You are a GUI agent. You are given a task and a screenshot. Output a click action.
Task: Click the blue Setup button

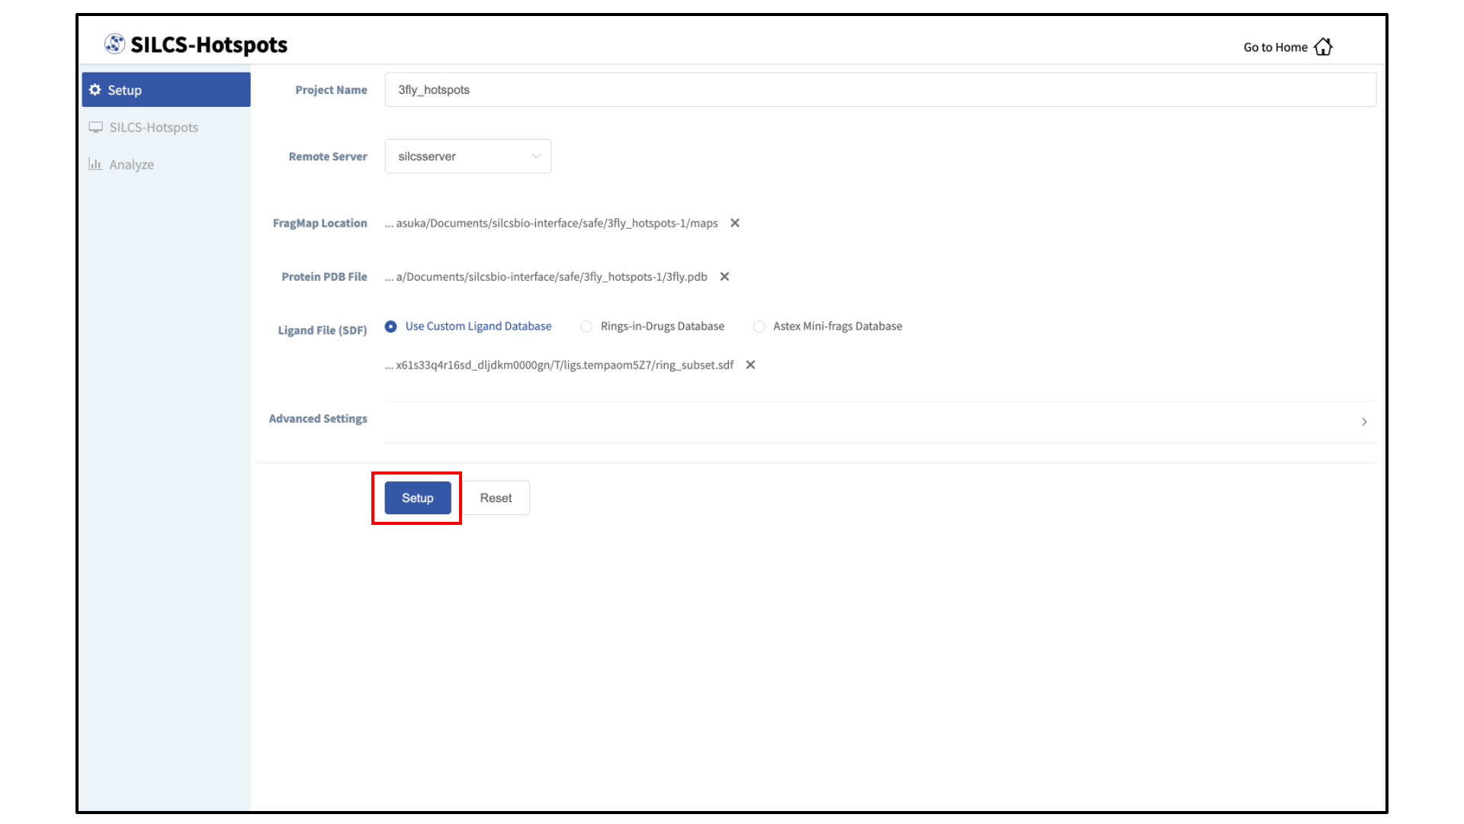[418, 497]
